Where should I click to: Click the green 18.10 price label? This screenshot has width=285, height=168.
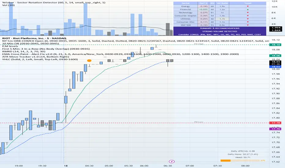[276, 45]
